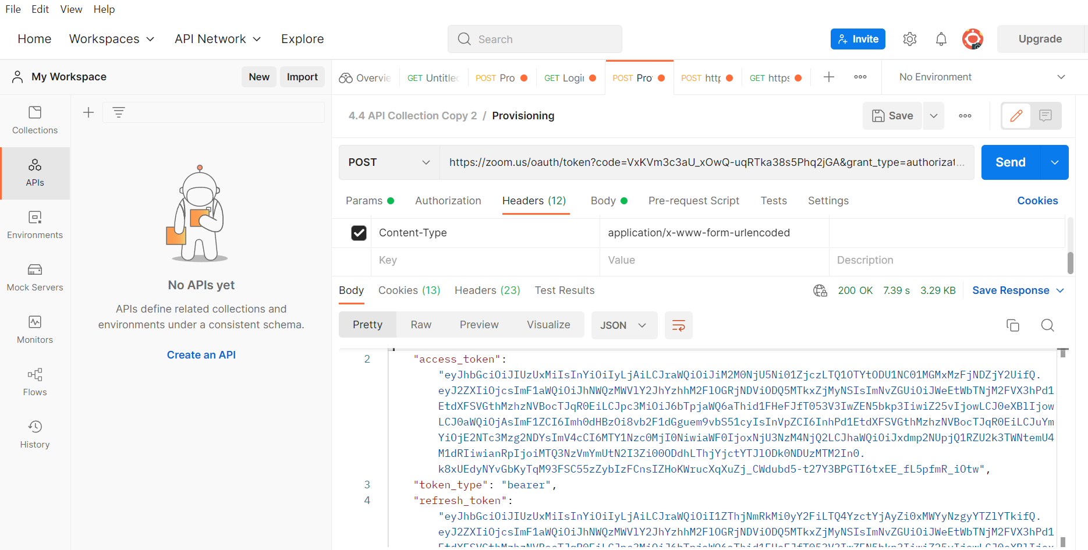Open request more actions three-dots menu

coord(965,116)
